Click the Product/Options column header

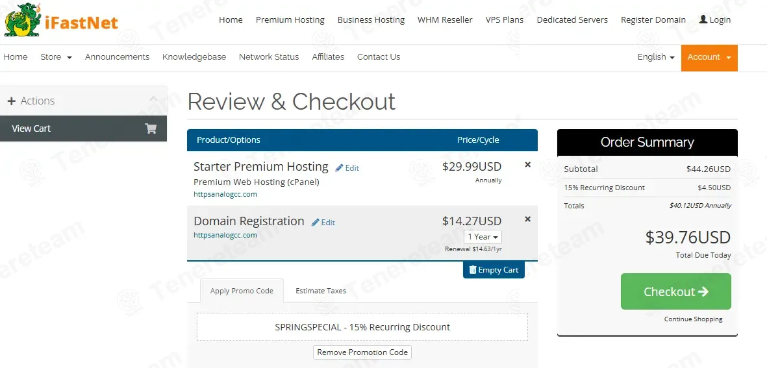click(x=229, y=140)
